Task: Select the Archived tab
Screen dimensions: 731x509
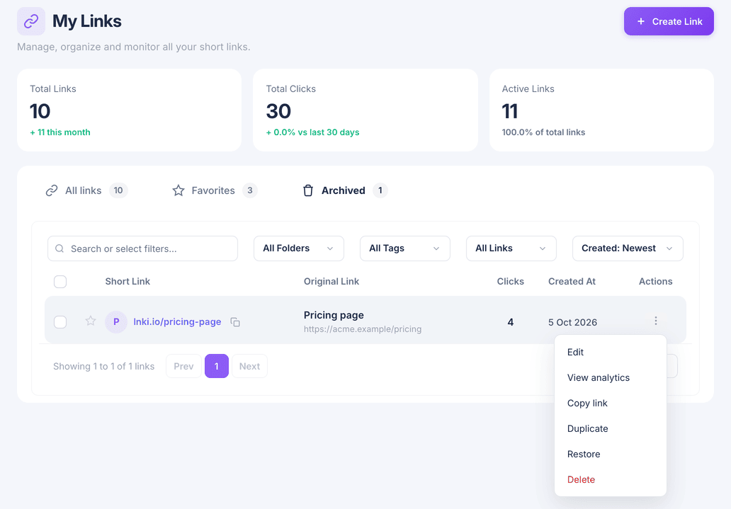Action: [345, 190]
